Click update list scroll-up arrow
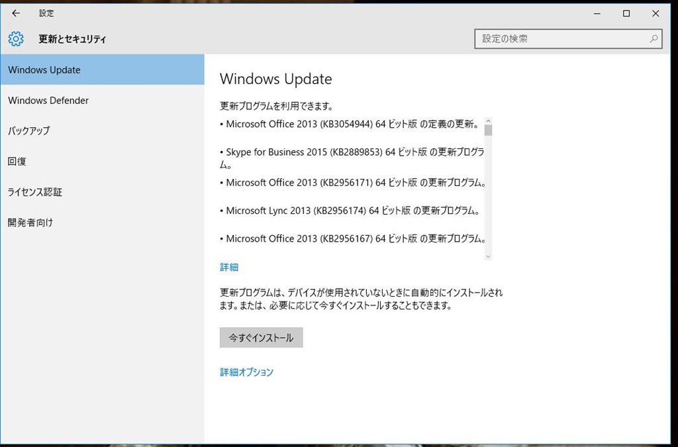The height and width of the screenshot is (447, 678). point(488,121)
